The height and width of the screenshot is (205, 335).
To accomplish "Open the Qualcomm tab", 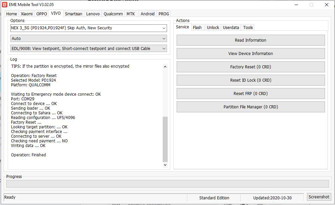I will click(x=113, y=14).
